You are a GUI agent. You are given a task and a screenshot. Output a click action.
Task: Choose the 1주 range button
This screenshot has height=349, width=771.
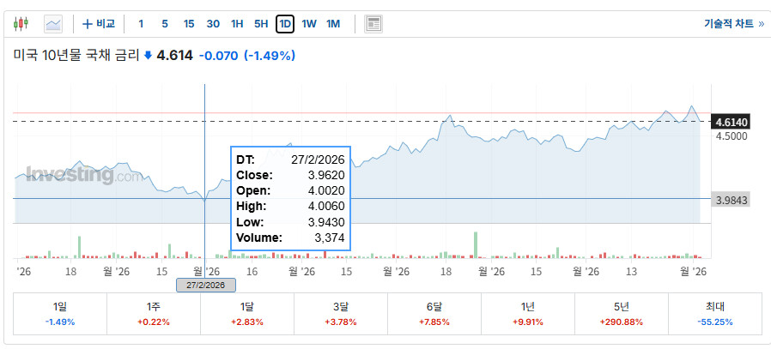pyautogui.click(x=154, y=314)
